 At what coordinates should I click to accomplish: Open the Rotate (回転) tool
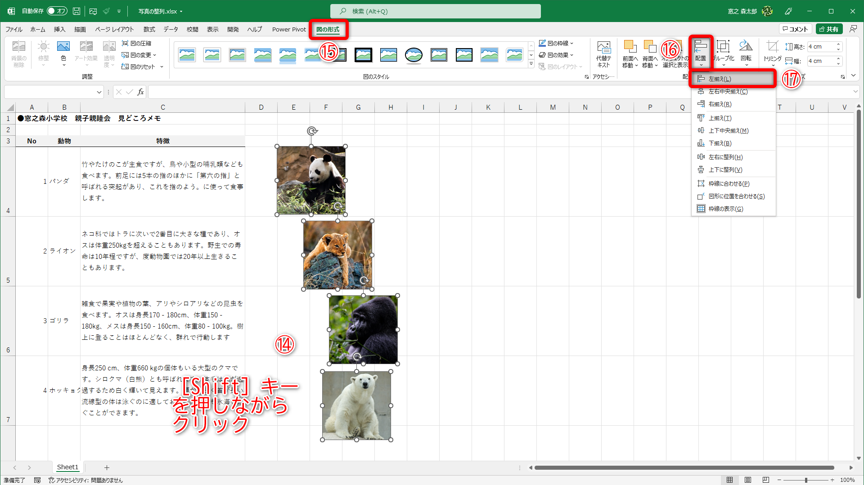(746, 52)
